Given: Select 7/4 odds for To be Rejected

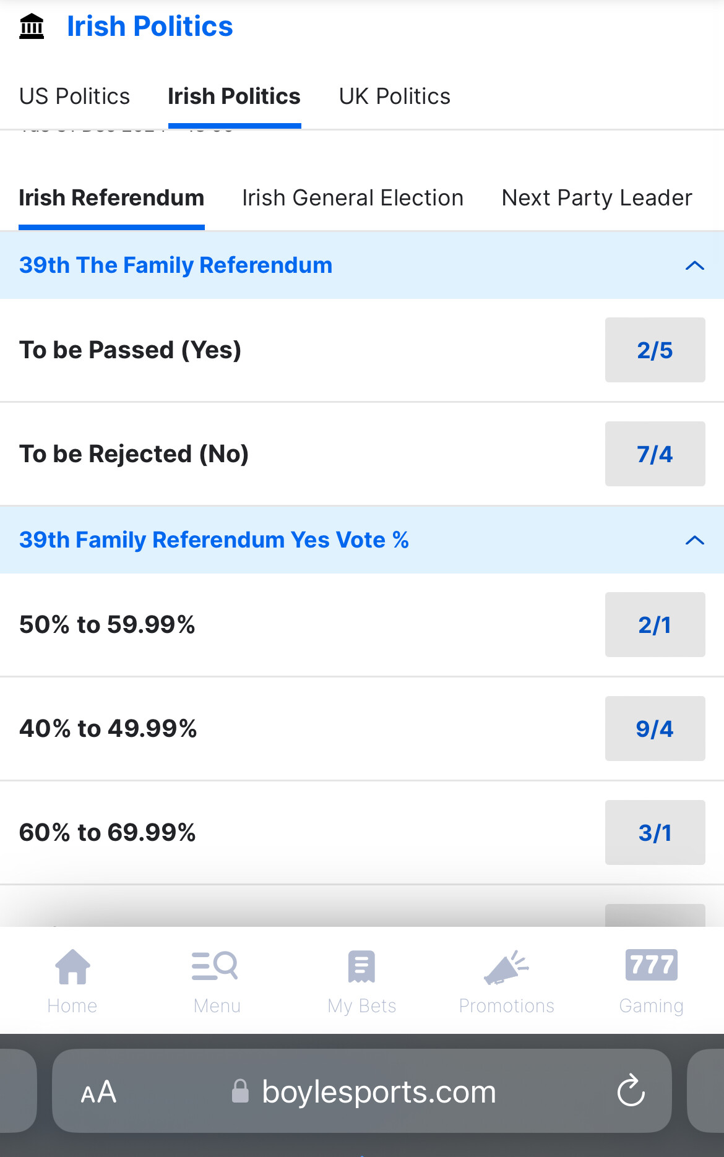Looking at the screenshot, I should click(x=655, y=454).
